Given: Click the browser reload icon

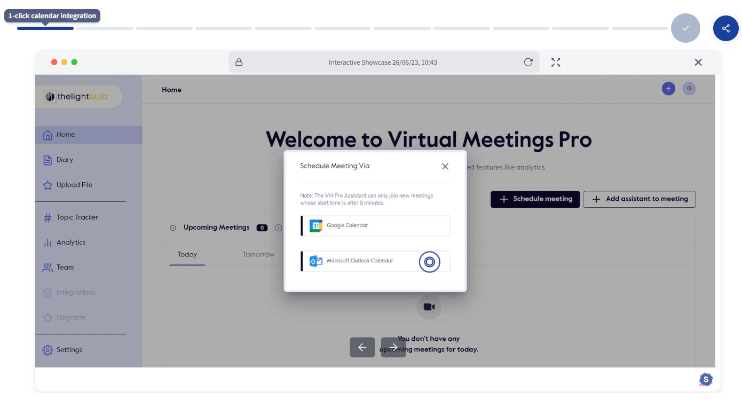Looking at the screenshot, I should click(528, 62).
